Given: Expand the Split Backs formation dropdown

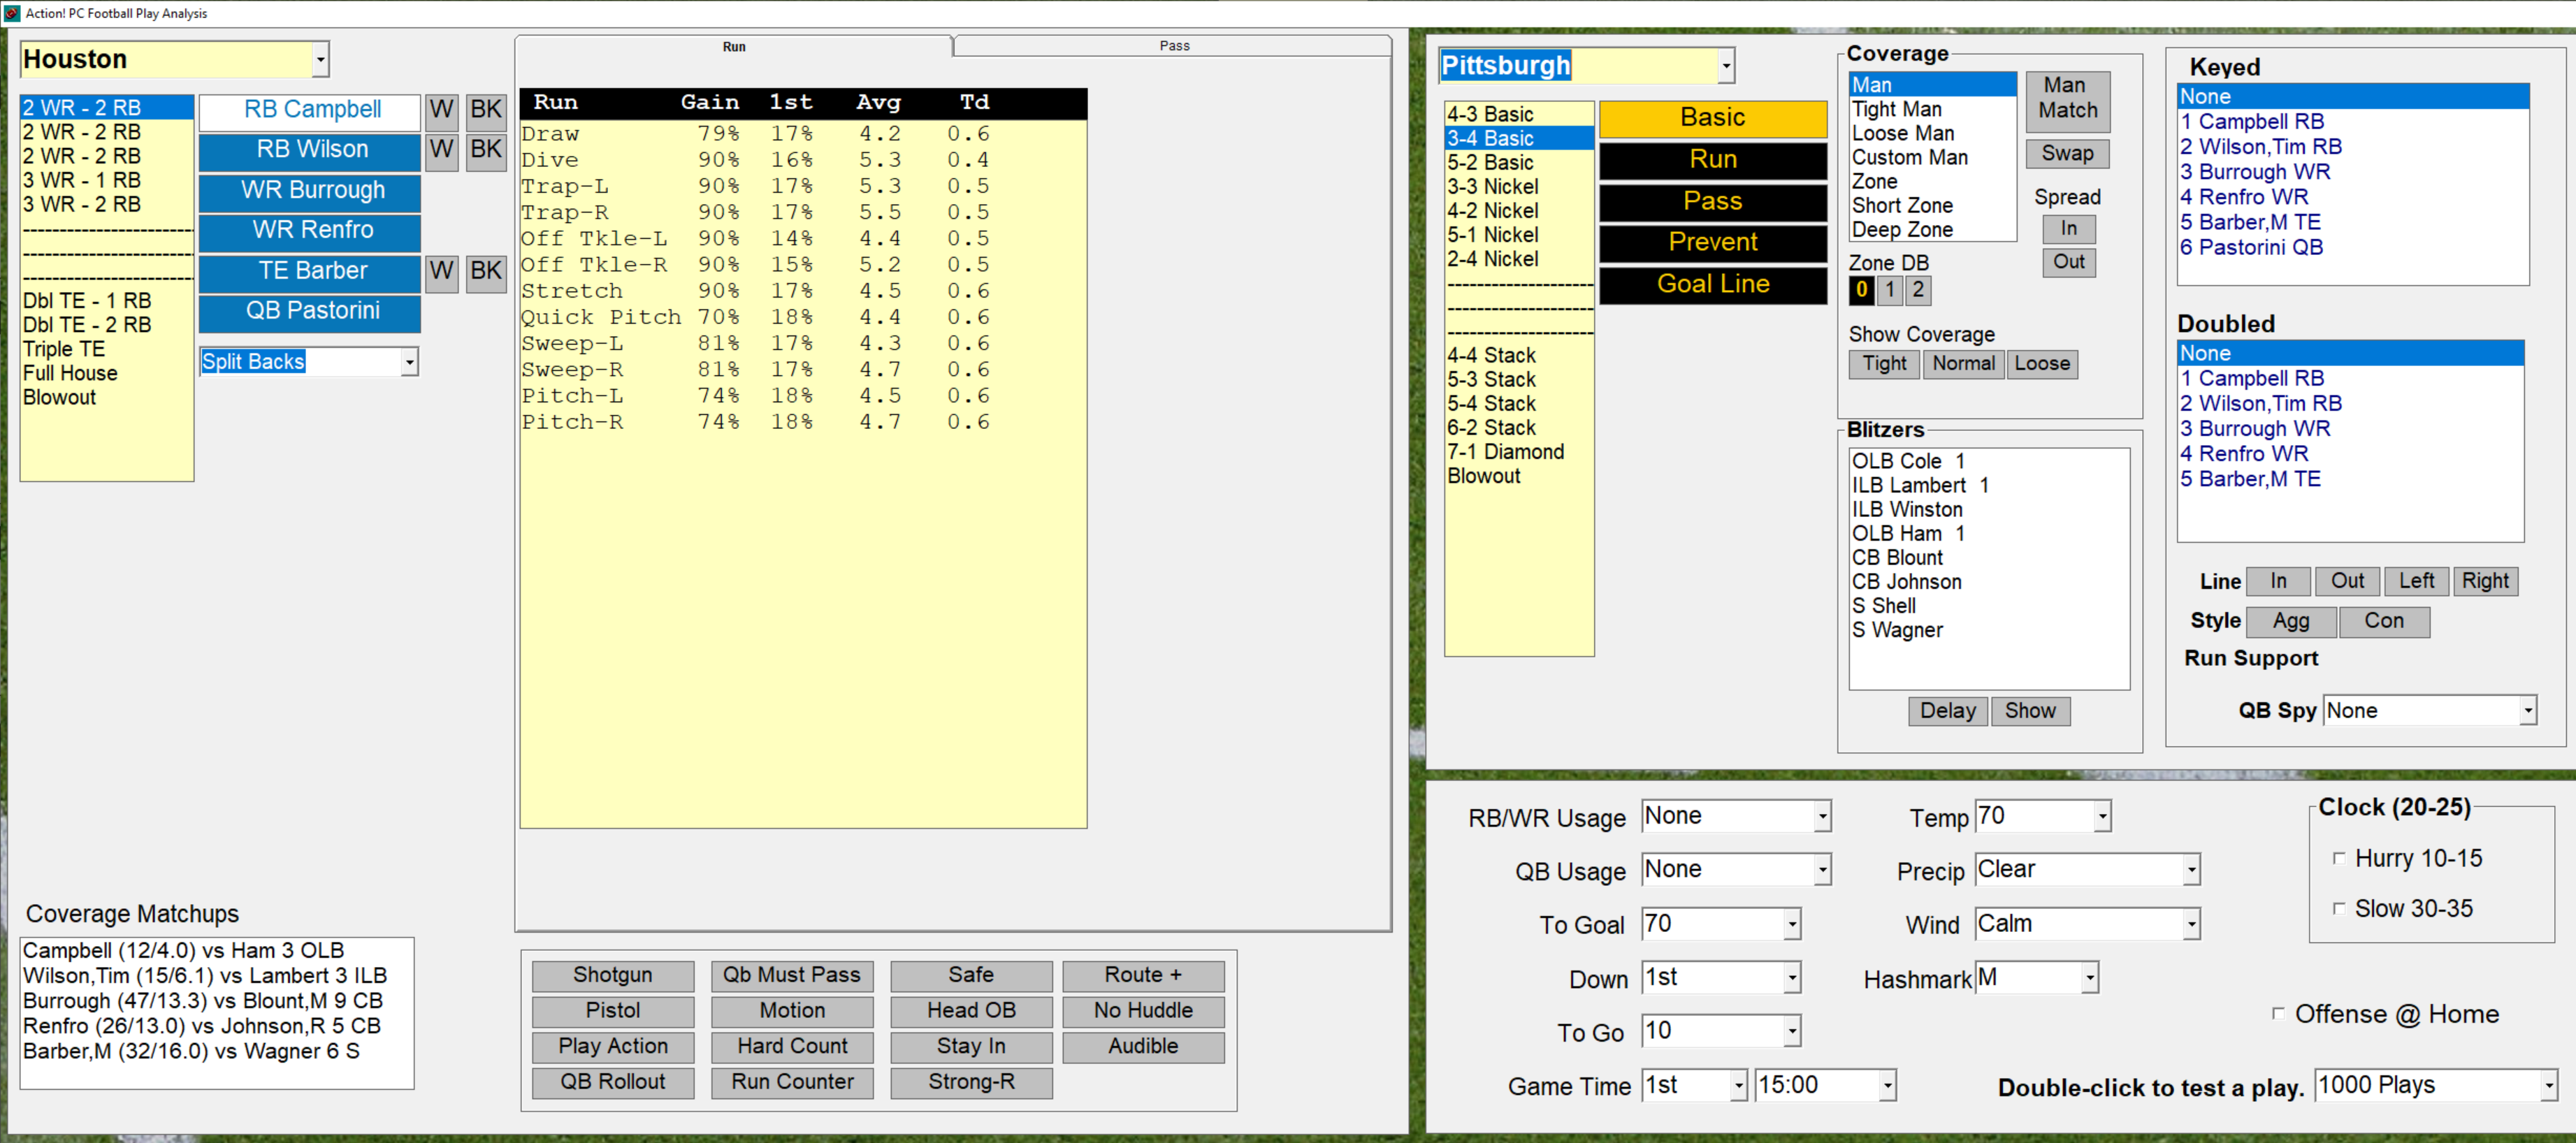Looking at the screenshot, I should point(409,362).
